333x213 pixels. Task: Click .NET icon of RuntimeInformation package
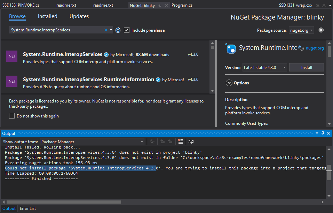[12, 81]
